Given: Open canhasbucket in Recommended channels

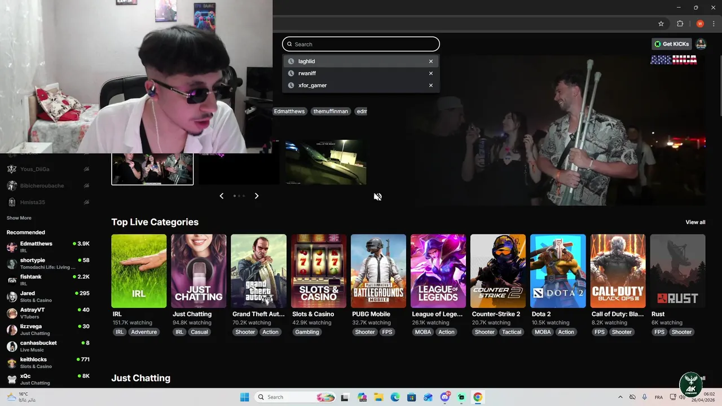Looking at the screenshot, I should (x=48, y=346).
